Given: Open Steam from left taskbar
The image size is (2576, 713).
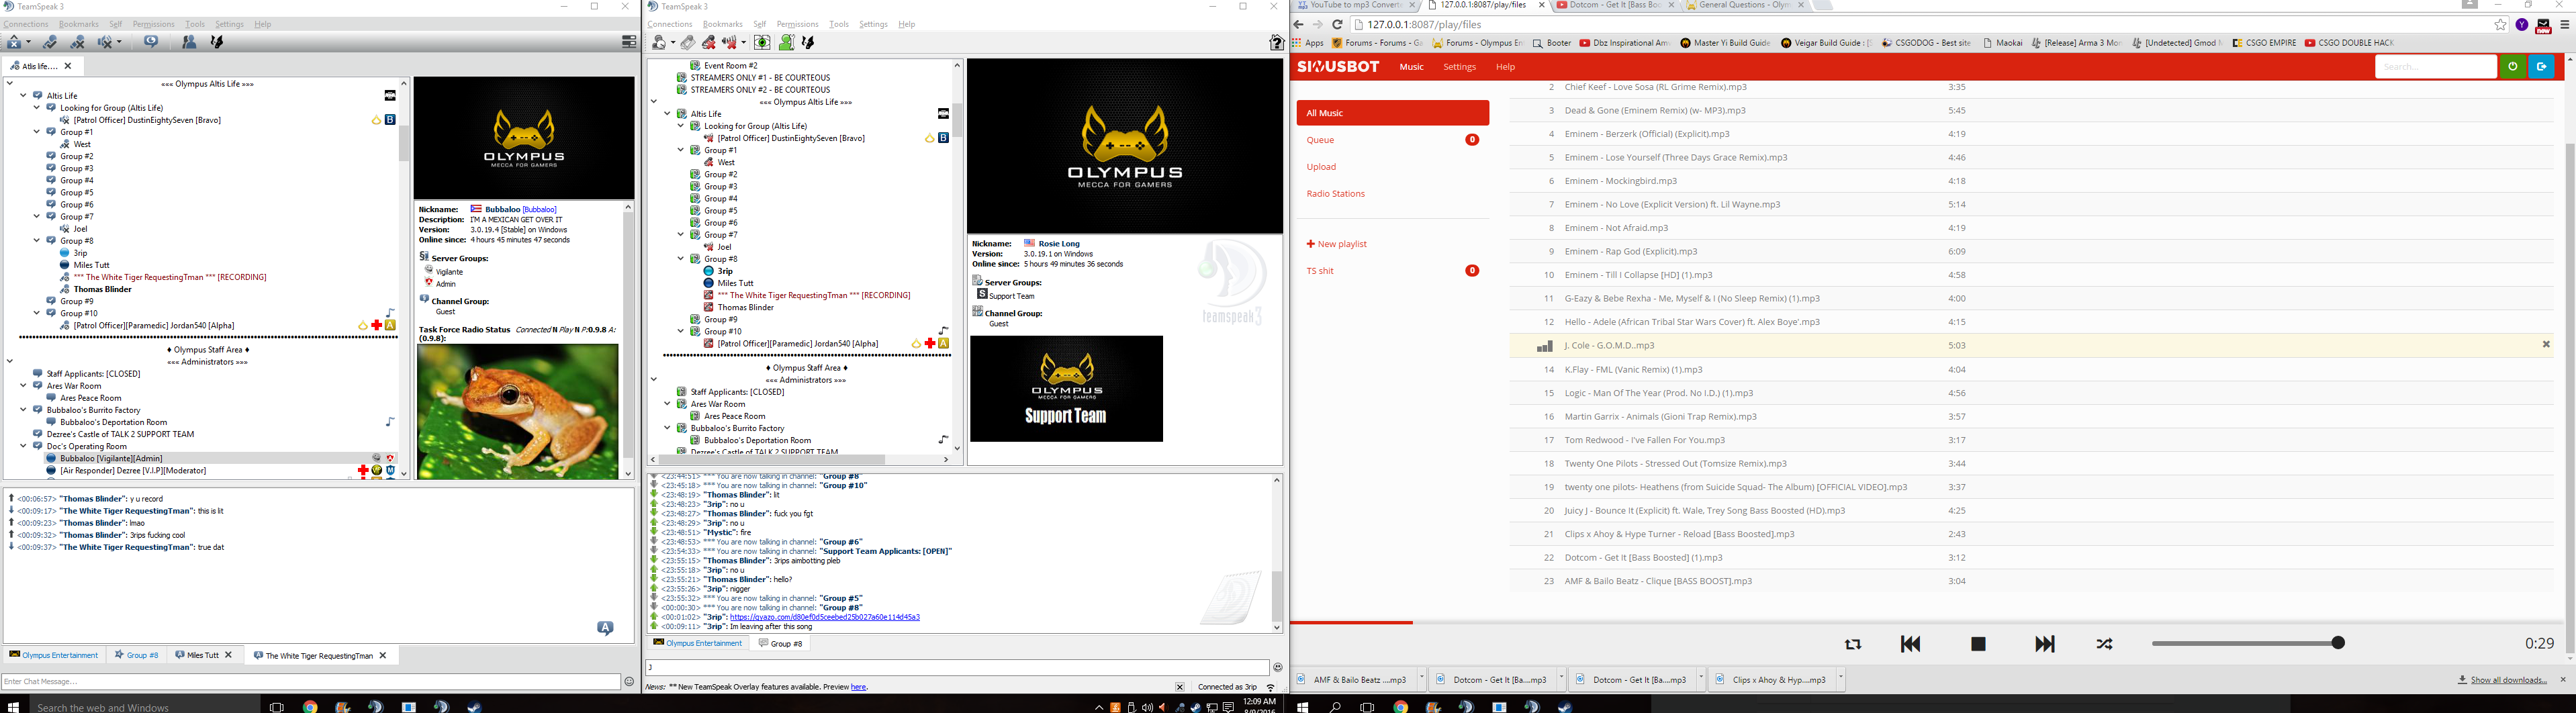Looking at the screenshot, I should pyautogui.click(x=474, y=706).
